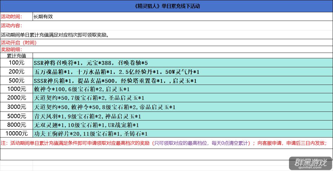Select the description row 活动期间单日累计充值满足对应档次
The width and height of the screenshot is (333, 171).
166,35
